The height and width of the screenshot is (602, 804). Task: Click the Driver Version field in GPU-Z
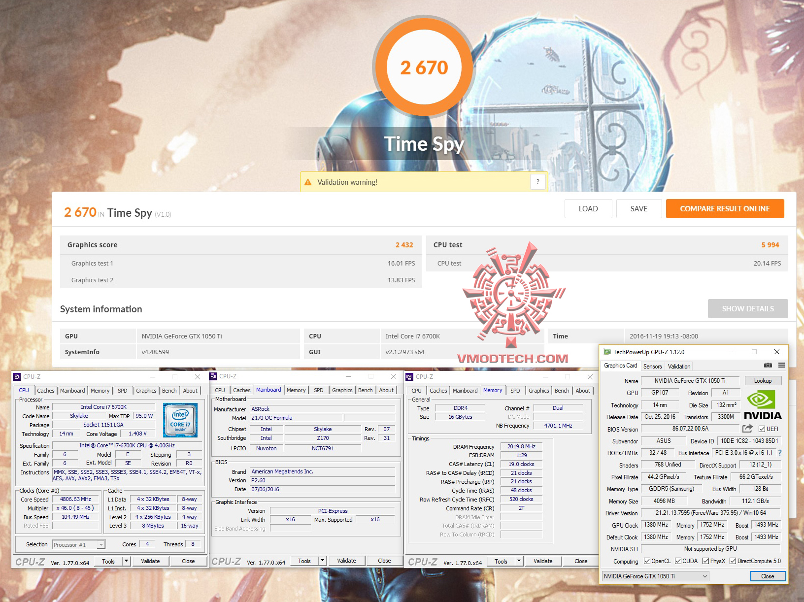point(711,513)
